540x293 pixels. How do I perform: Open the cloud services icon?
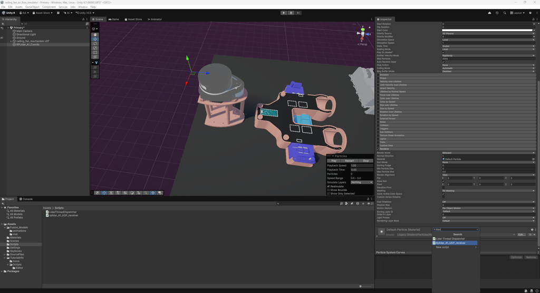489,13
